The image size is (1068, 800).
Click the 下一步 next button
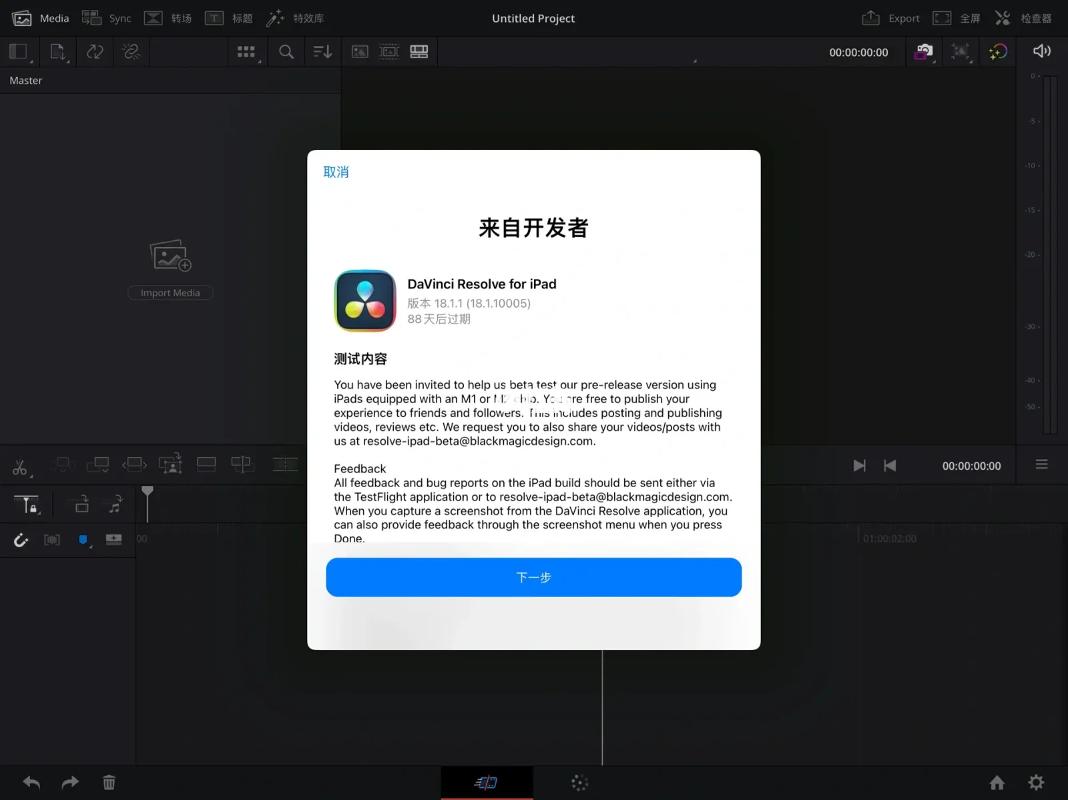coord(533,577)
